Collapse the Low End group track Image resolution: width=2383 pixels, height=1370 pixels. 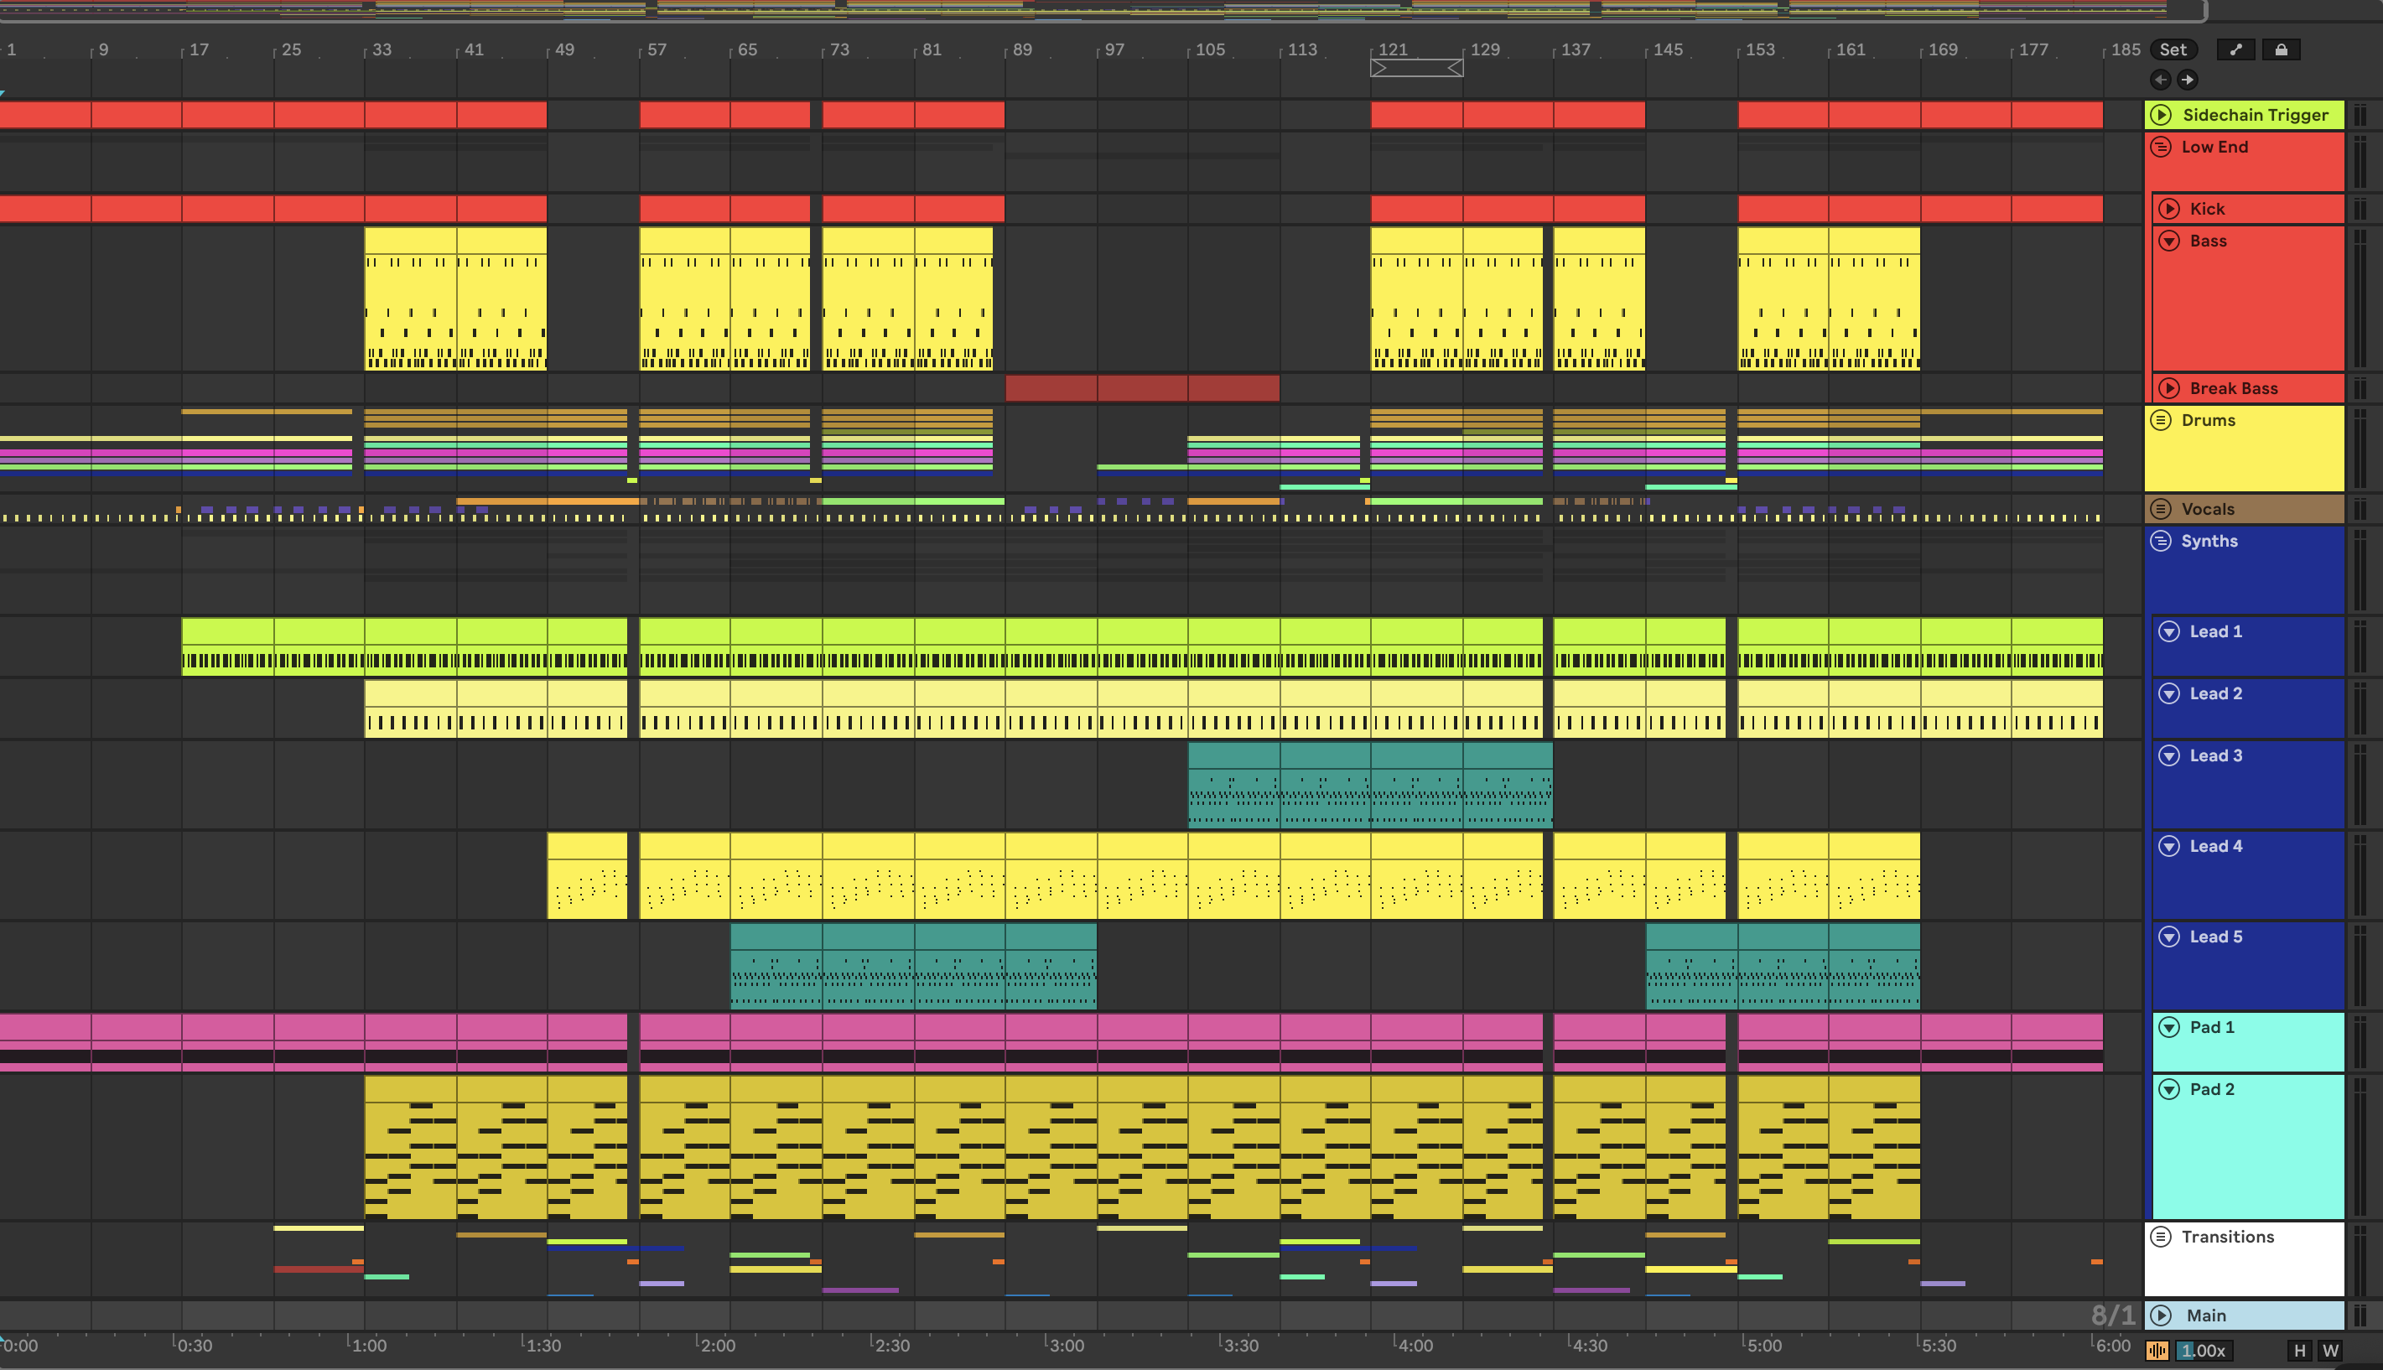point(2161,147)
